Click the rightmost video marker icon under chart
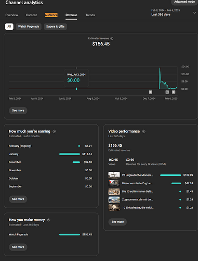 [174, 92]
